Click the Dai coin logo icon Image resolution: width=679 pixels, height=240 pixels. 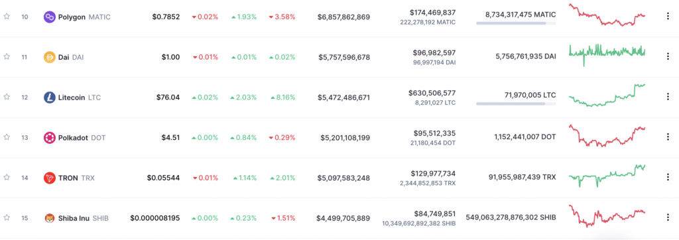click(49, 57)
